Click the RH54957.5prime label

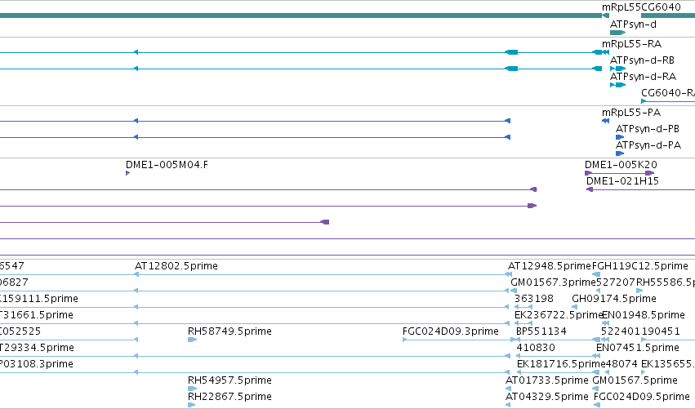[x=229, y=380]
